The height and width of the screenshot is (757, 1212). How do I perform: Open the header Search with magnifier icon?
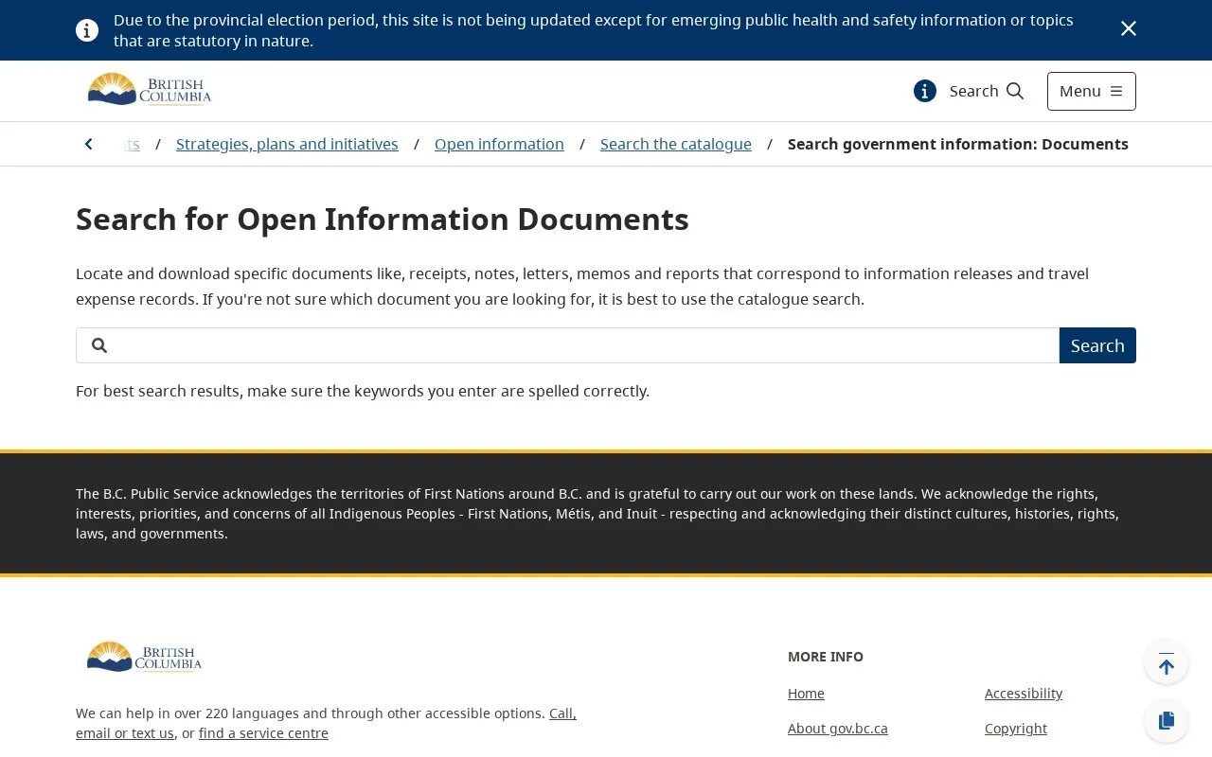click(986, 91)
